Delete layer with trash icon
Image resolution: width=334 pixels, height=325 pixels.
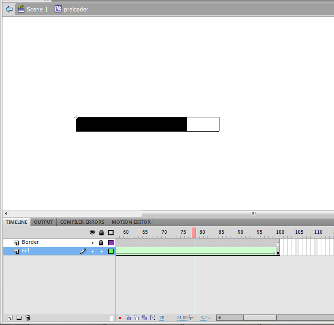pos(28,318)
